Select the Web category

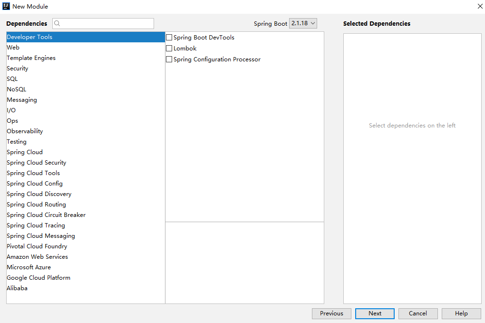[x=86, y=48]
